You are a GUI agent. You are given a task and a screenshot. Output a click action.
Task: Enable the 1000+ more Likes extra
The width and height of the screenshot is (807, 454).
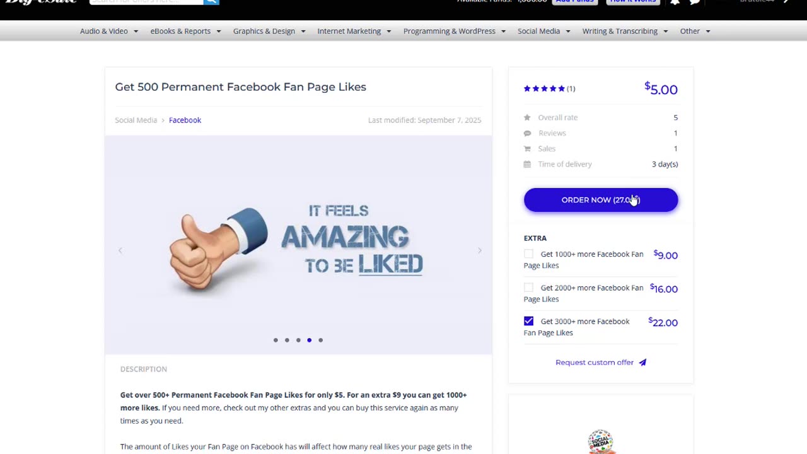[x=528, y=254]
